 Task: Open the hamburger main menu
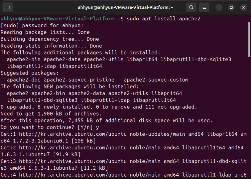click(204, 7)
